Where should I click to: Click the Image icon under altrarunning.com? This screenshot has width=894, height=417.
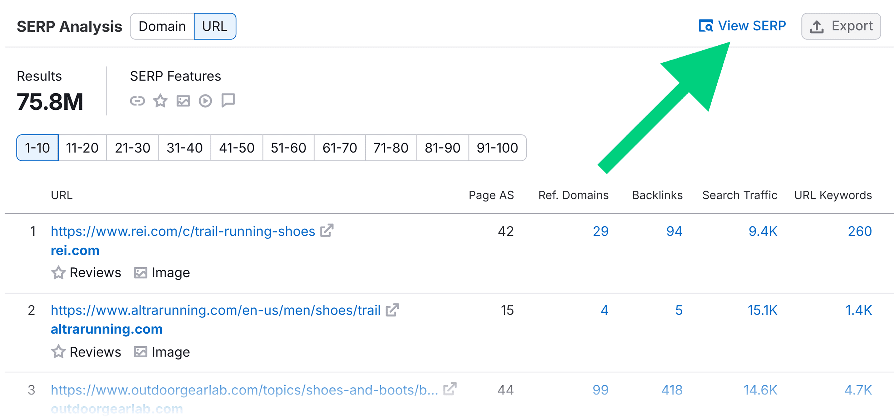click(141, 352)
